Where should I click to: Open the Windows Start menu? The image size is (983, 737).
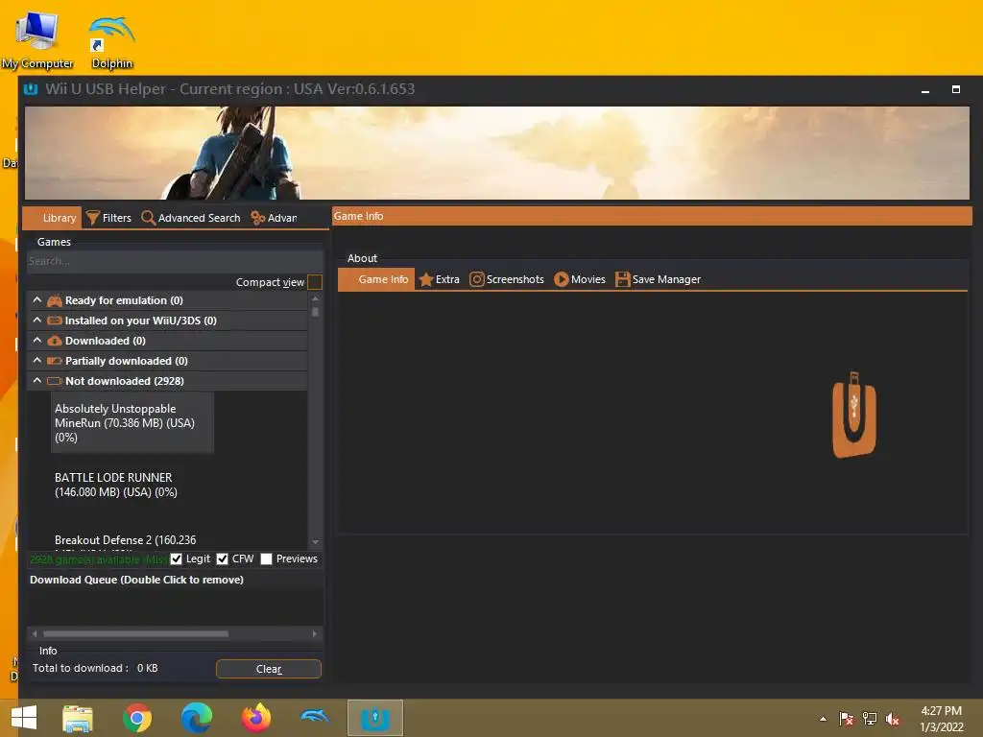point(24,718)
